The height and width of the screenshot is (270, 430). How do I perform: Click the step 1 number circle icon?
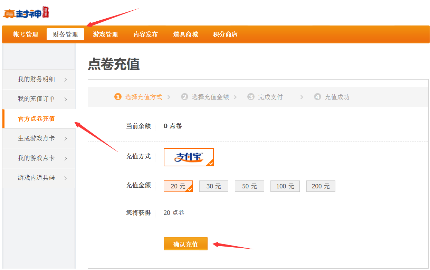tap(118, 97)
